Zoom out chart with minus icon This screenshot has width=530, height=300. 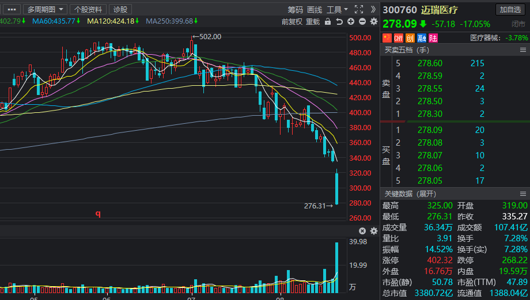point(362,22)
